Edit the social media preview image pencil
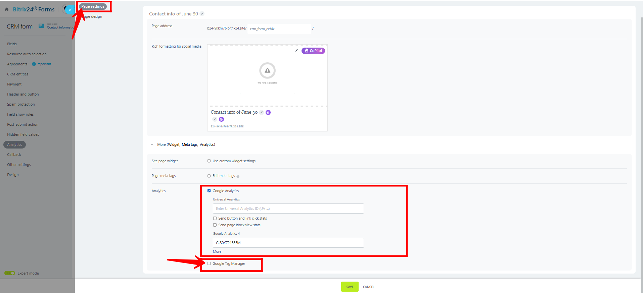 pyautogui.click(x=296, y=51)
